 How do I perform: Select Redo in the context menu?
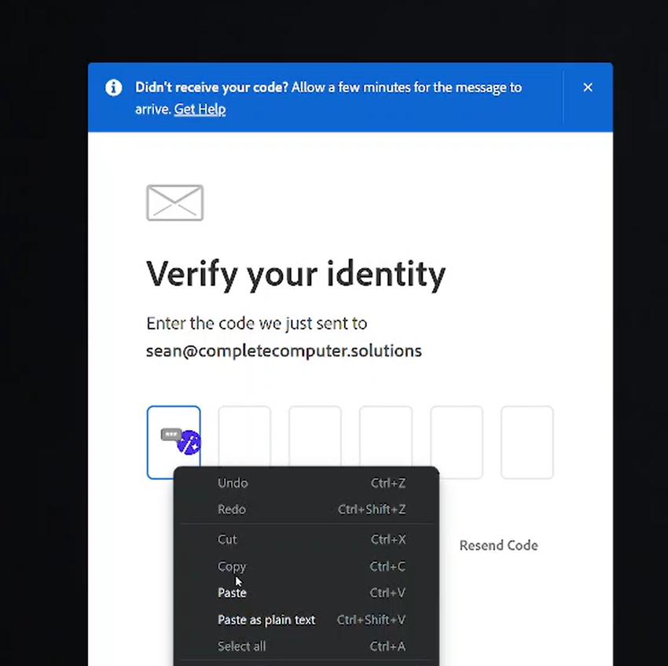pyautogui.click(x=231, y=510)
